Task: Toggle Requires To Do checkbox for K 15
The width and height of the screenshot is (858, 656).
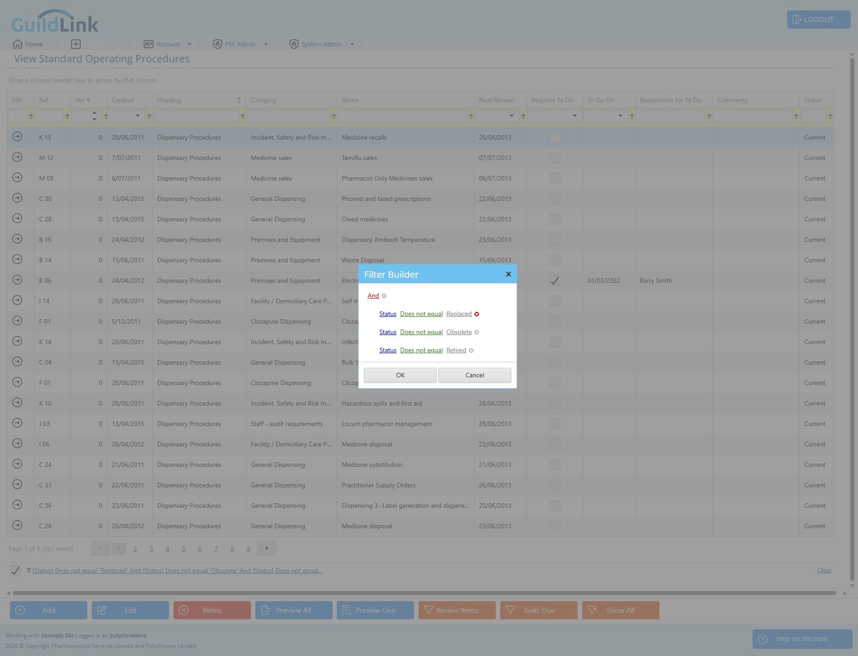Action: pyautogui.click(x=554, y=137)
